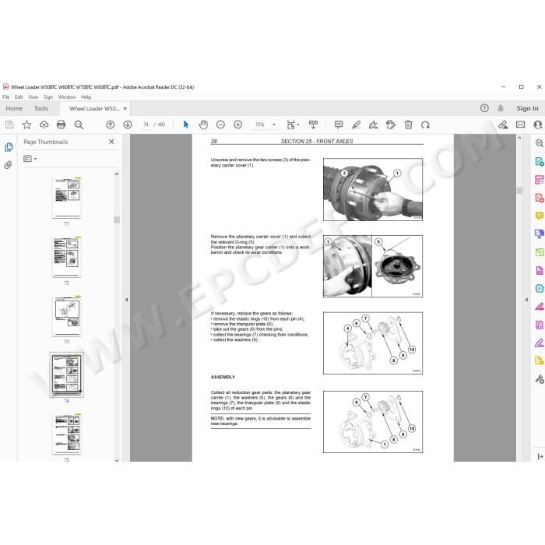Send the file by email with the envelope icon
The width and height of the screenshot is (545, 545).
(520, 125)
